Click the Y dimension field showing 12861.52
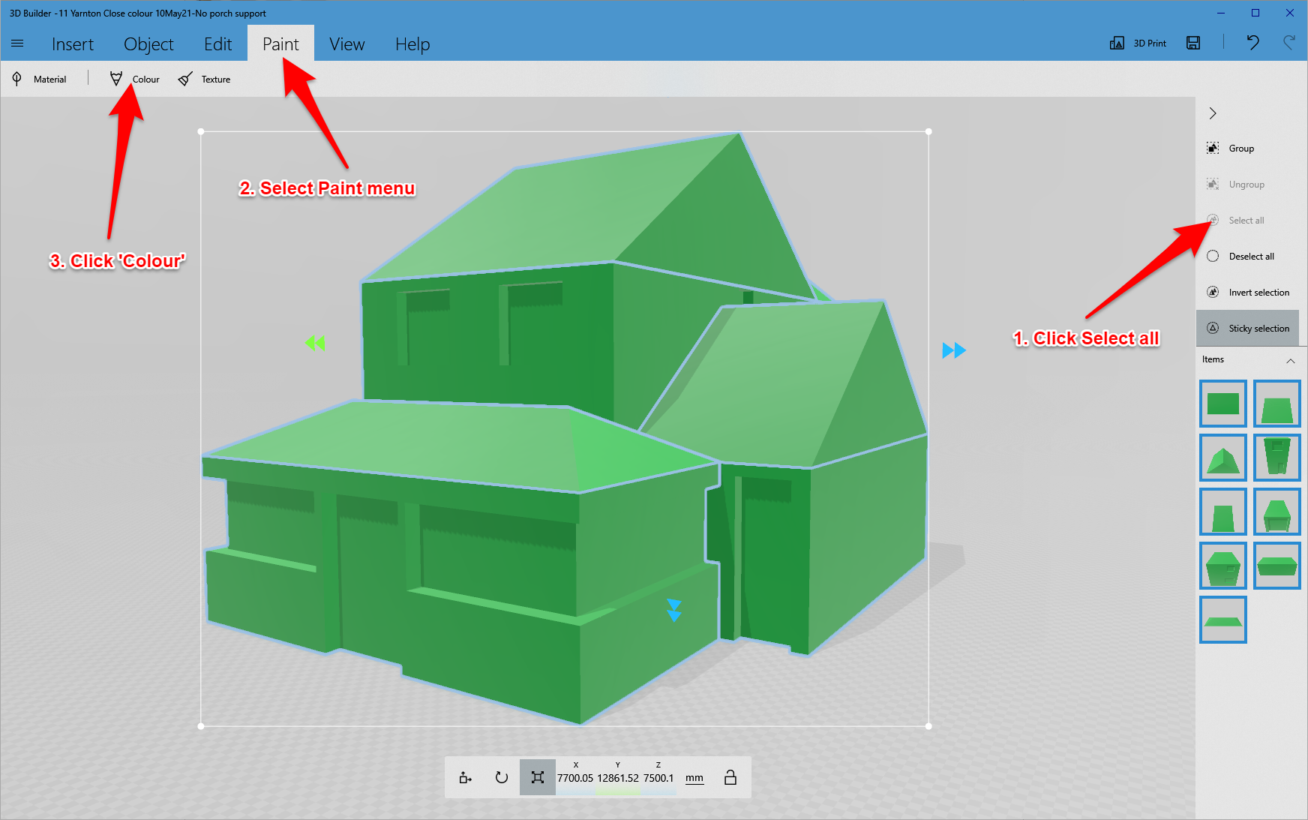This screenshot has width=1308, height=820. tap(618, 778)
